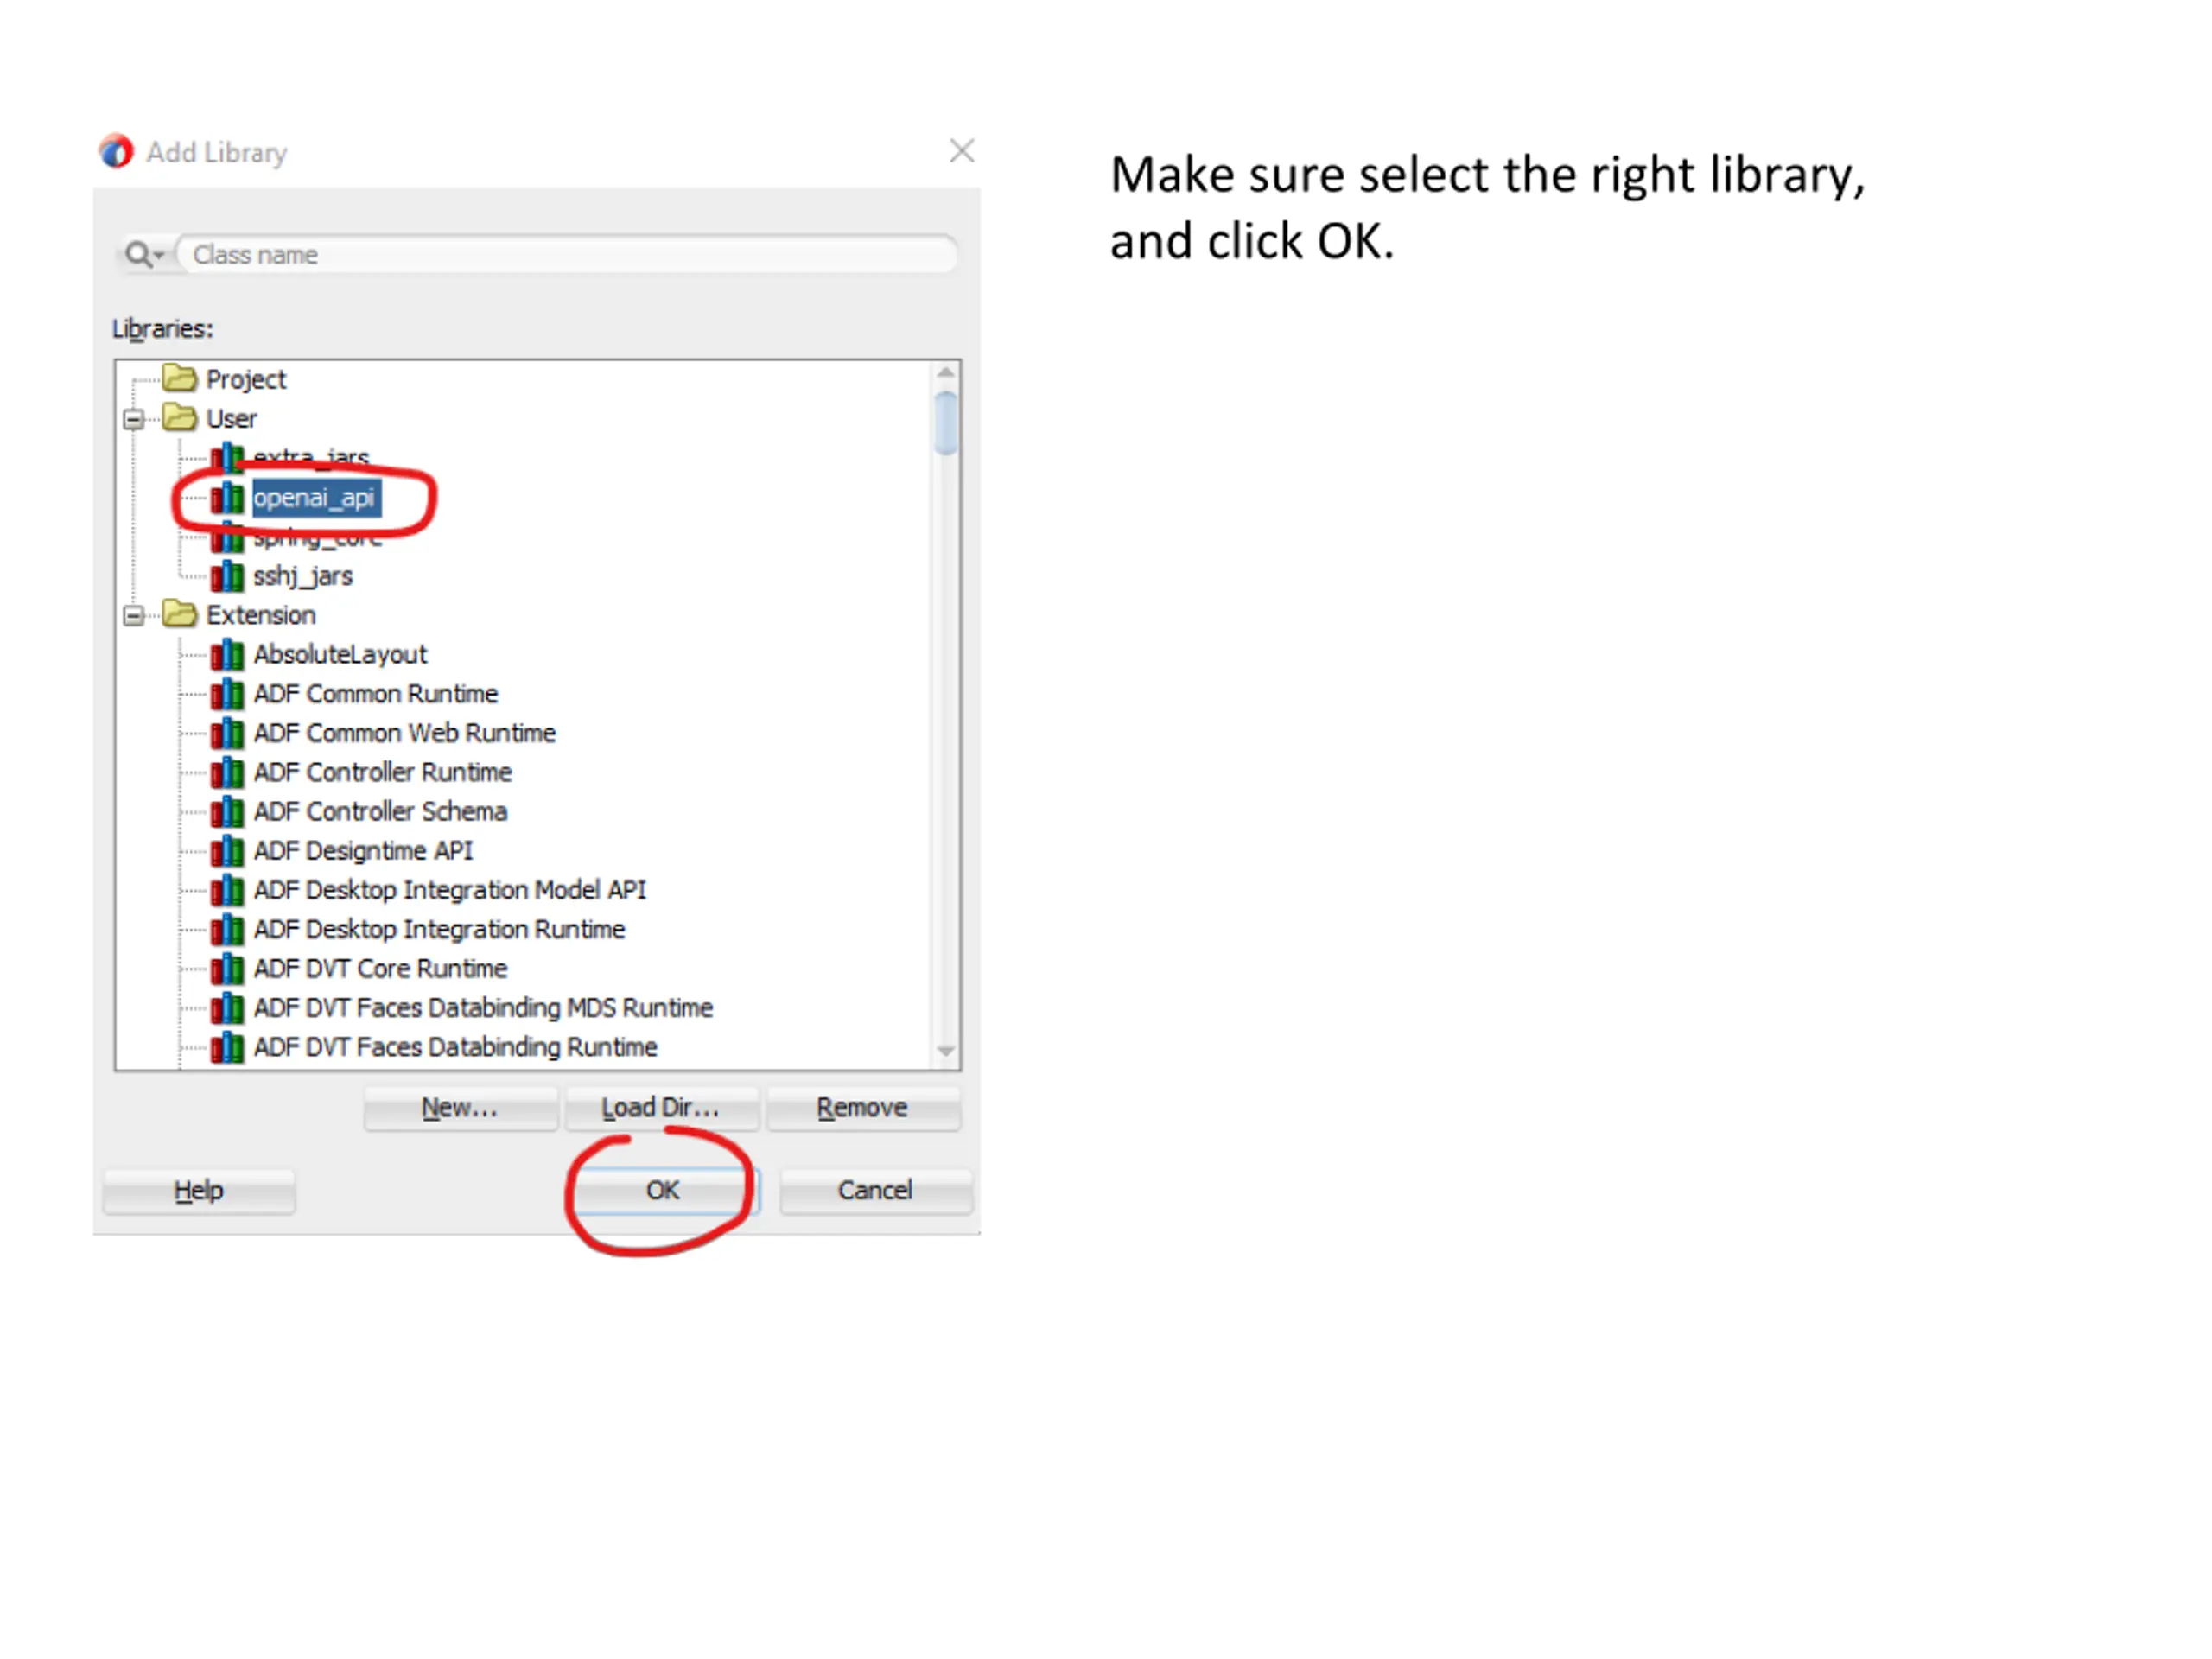The width and height of the screenshot is (2212, 1659).
Task: Click the ADF DVT Core Runtime icon
Action: 227,969
